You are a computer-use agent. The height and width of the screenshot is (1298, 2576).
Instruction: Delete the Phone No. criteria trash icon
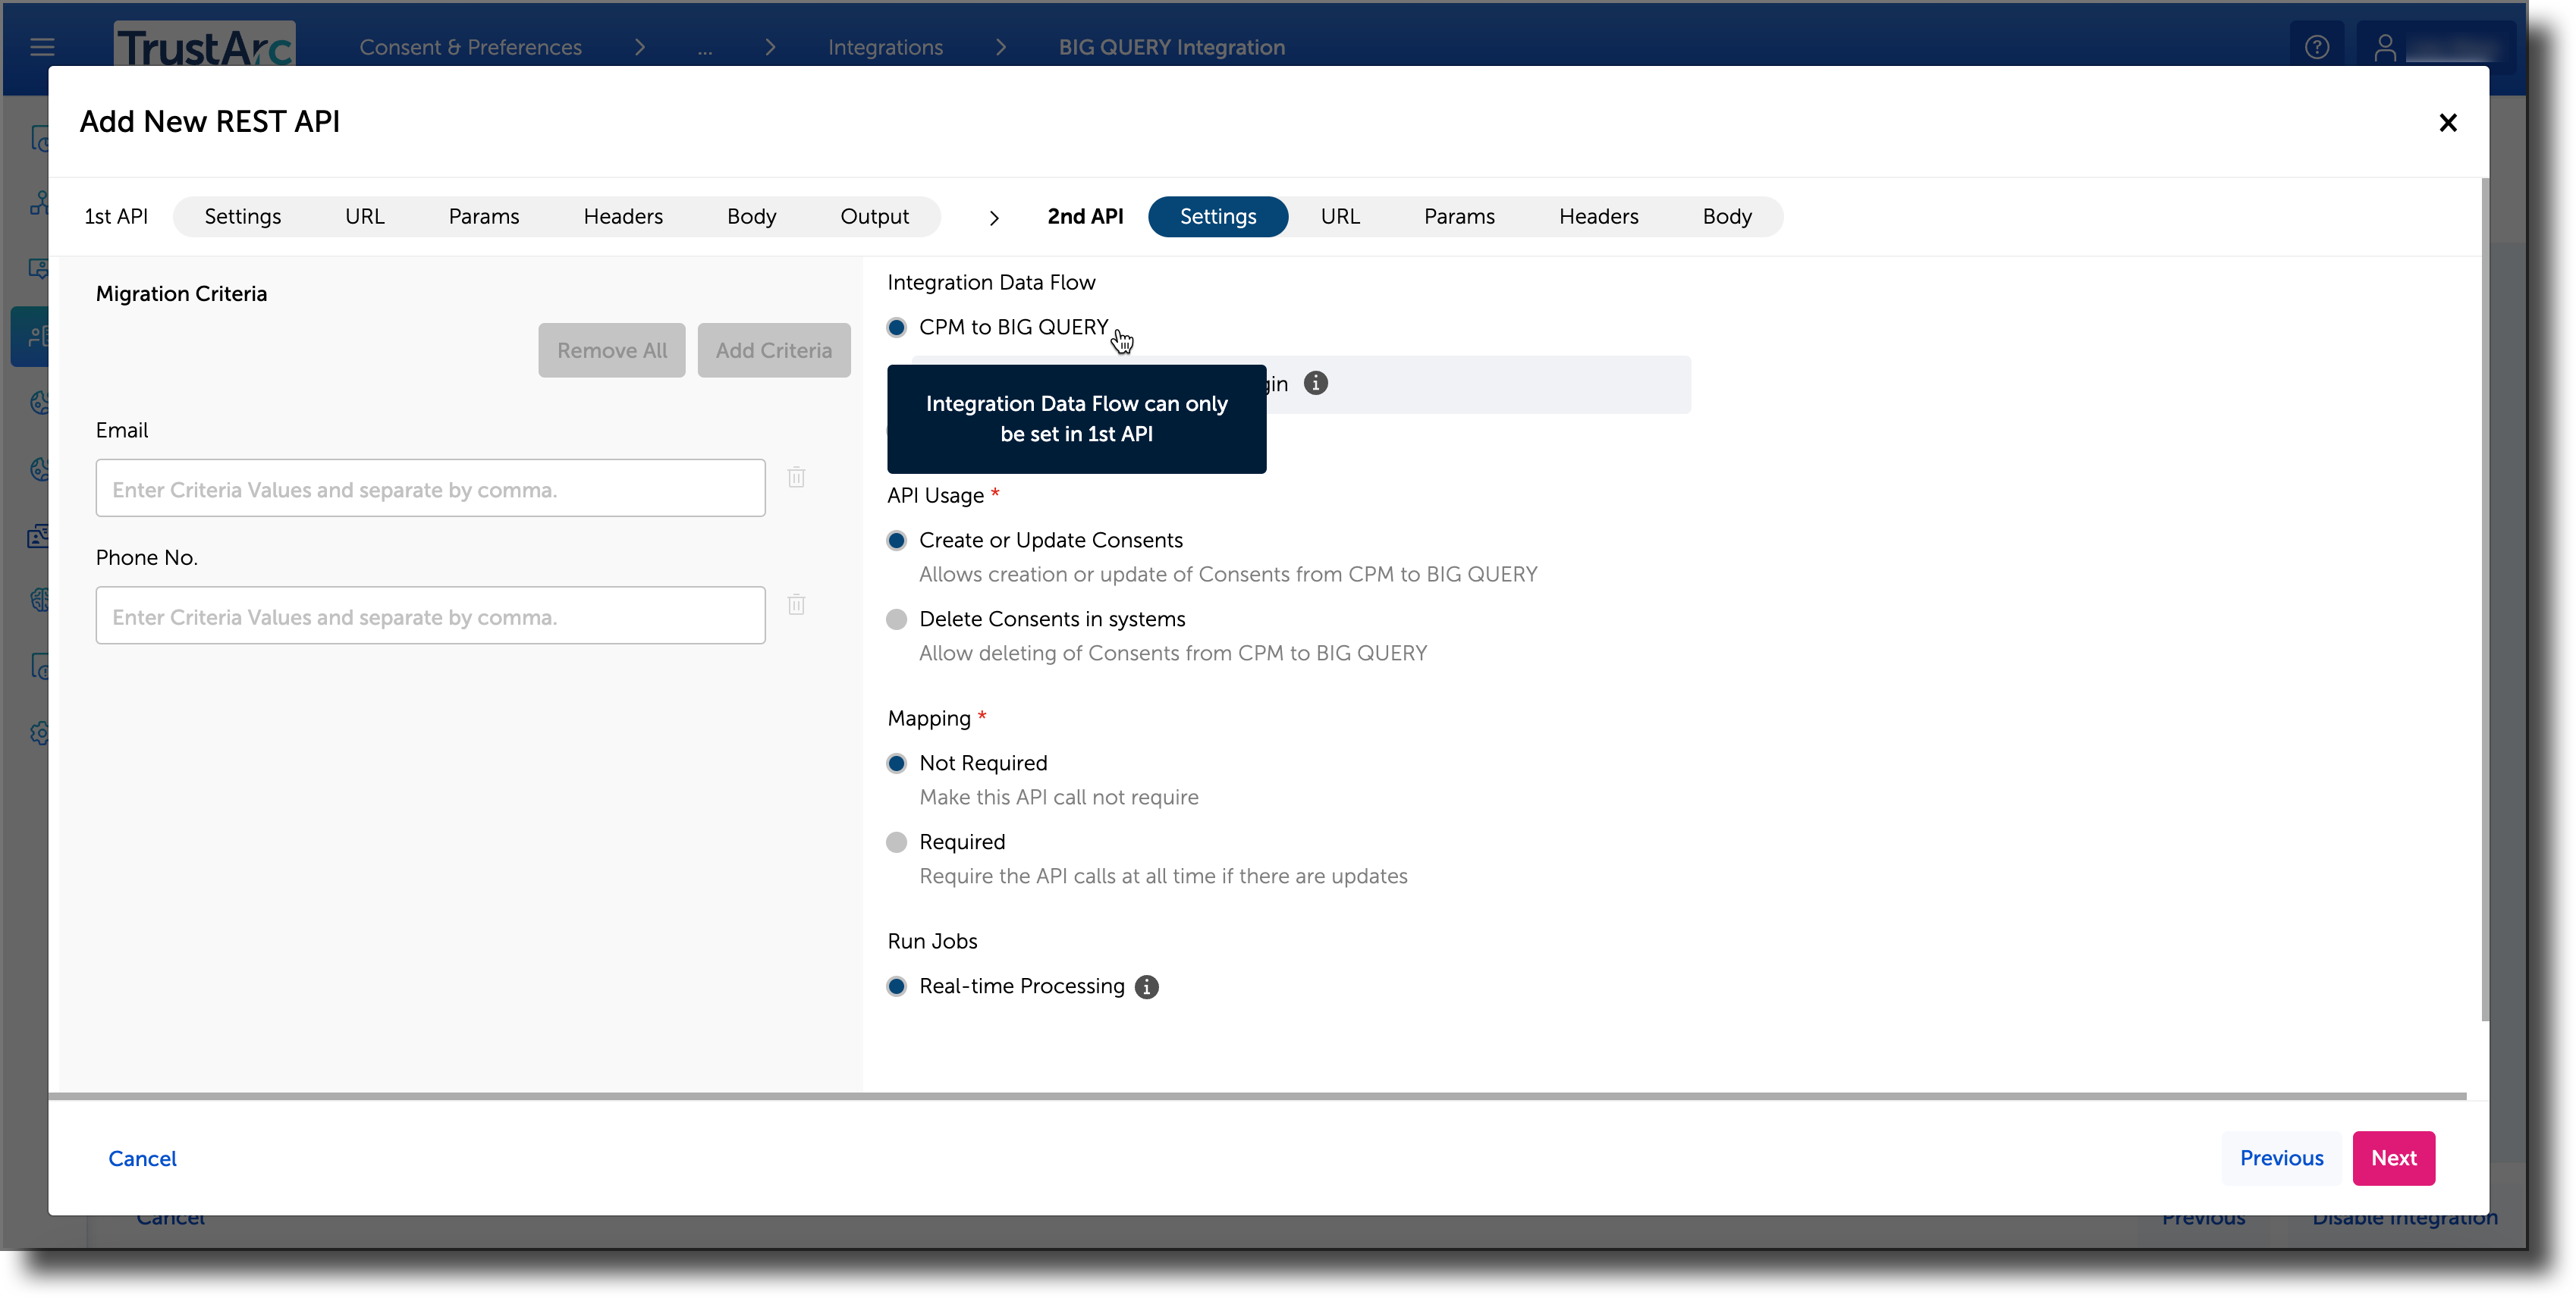[796, 604]
